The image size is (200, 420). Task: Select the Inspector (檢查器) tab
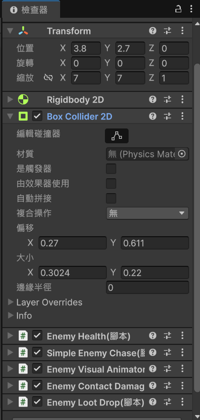click(30, 10)
